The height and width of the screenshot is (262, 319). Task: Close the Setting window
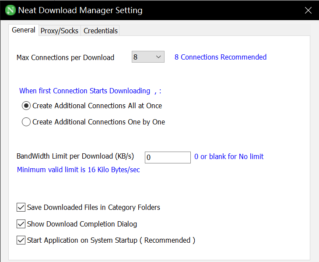(x=308, y=10)
